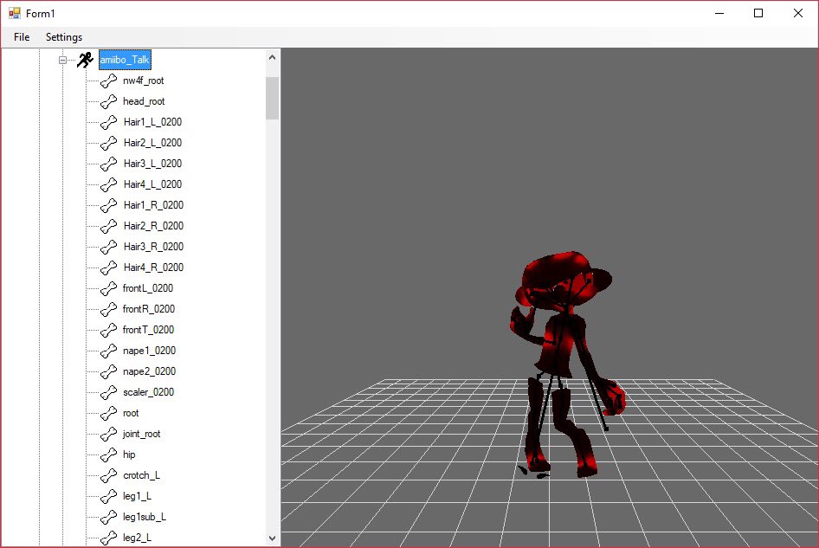Click the bone icon beside frontR_0200
Image resolution: width=819 pixels, height=548 pixels.
pyautogui.click(x=108, y=309)
